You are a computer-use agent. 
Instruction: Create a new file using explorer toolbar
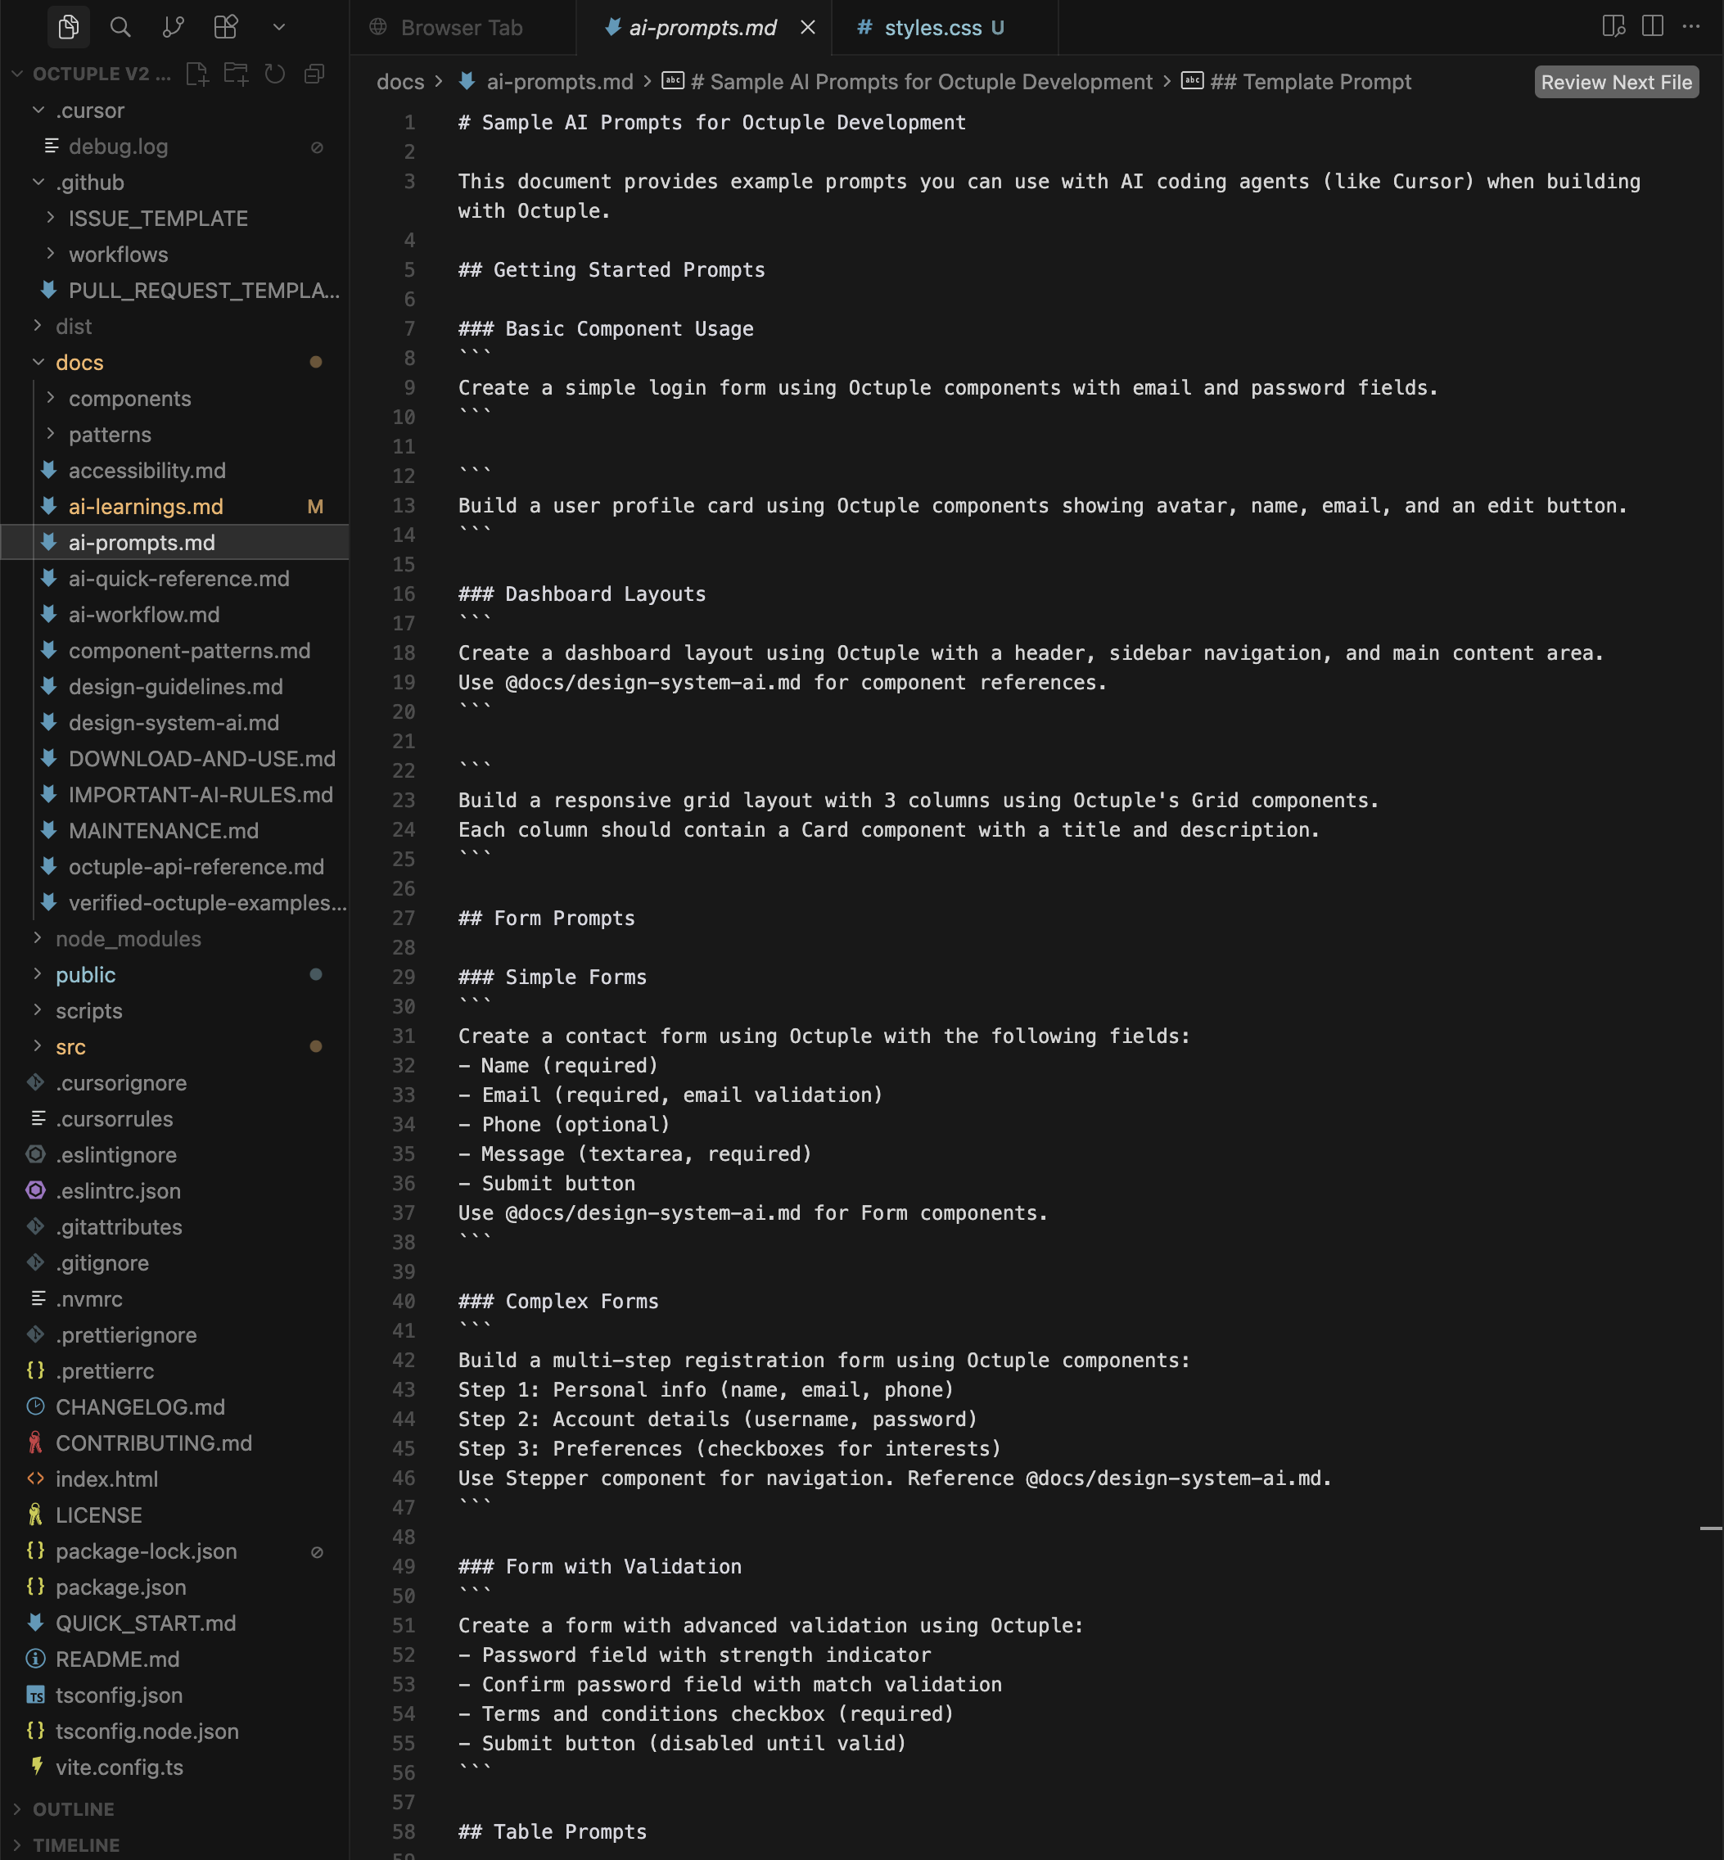point(196,74)
